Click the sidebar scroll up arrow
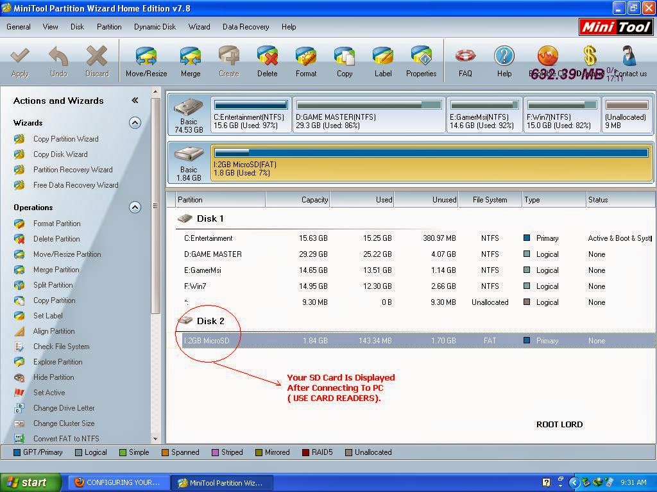This screenshot has height=492, width=657. pos(155,92)
